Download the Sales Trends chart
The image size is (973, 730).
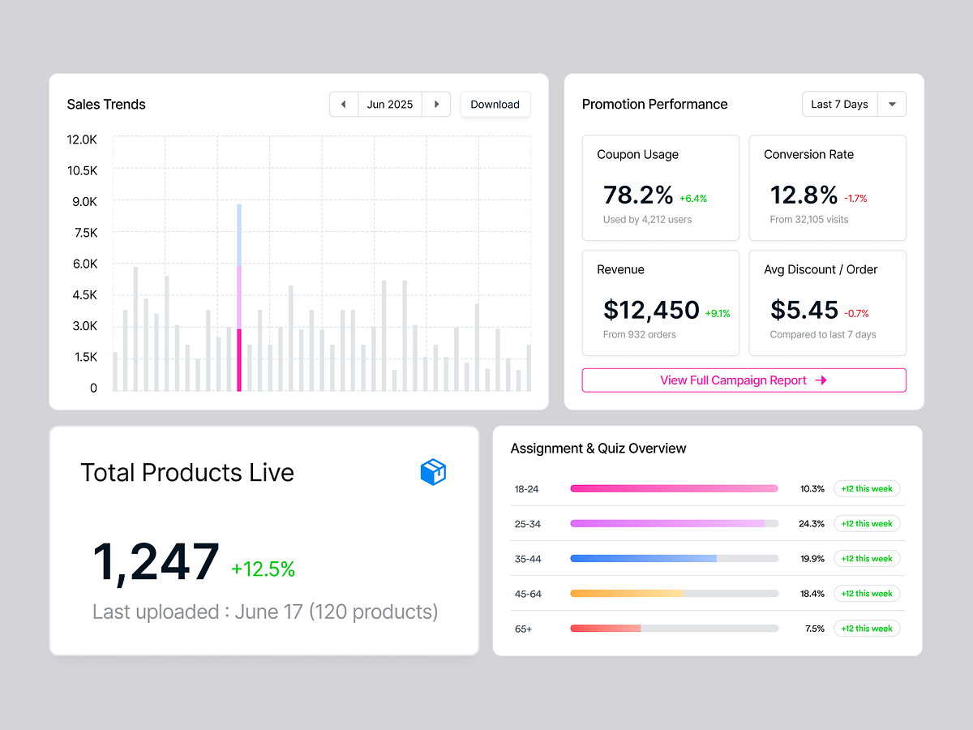click(495, 105)
